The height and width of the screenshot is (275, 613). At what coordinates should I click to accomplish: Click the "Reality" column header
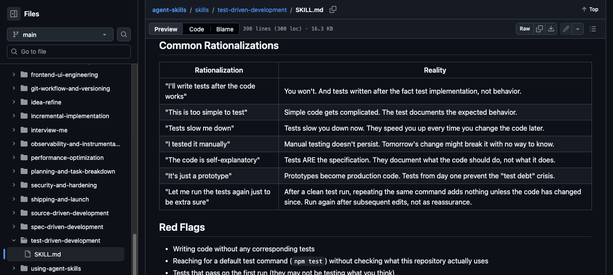click(435, 70)
